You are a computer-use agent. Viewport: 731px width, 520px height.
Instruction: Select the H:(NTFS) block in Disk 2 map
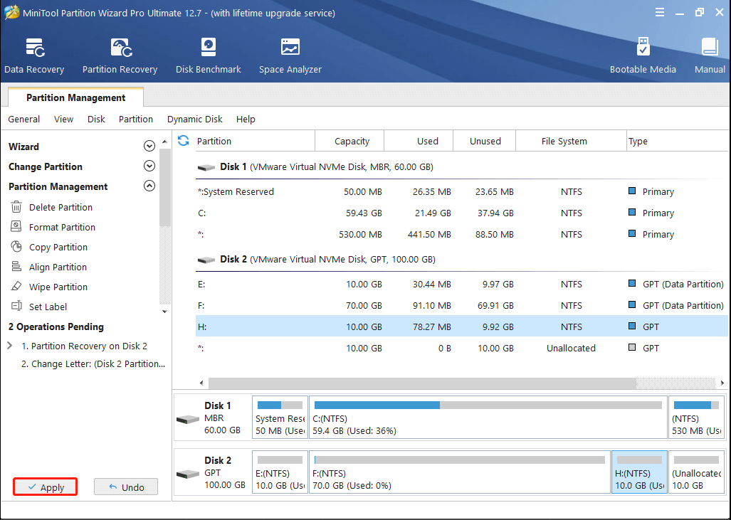click(639, 472)
